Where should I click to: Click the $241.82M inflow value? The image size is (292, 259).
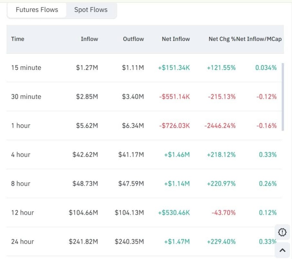point(83,242)
